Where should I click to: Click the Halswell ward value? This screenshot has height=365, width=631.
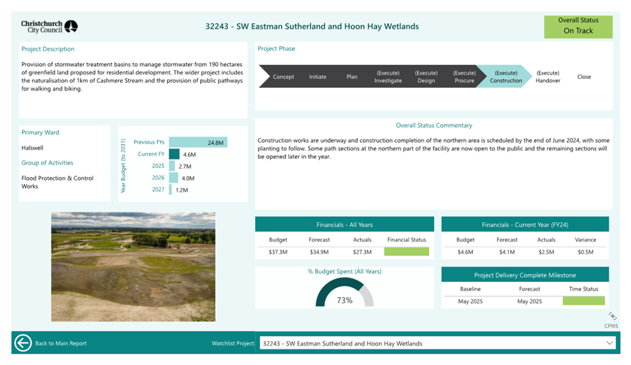[x=32, y=148]
